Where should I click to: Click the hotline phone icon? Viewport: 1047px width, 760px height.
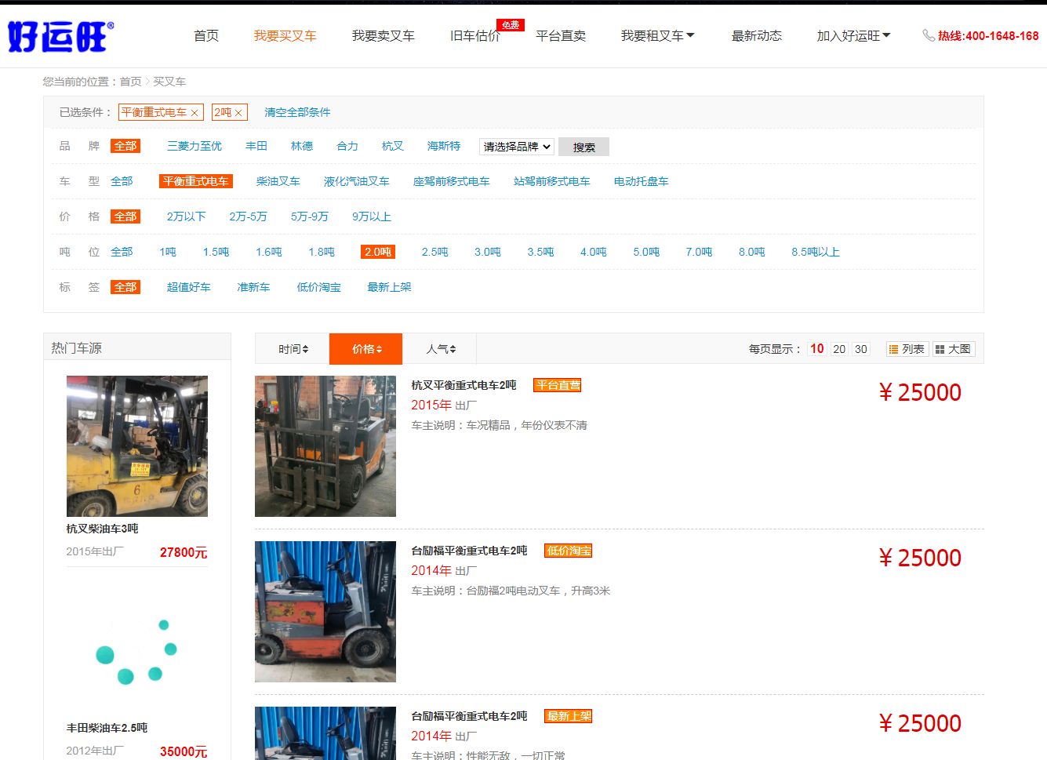928,35
